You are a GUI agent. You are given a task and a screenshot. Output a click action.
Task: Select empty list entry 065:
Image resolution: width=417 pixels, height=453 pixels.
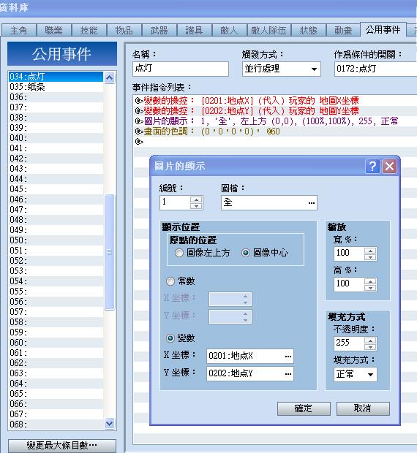(x=56, y=394)
